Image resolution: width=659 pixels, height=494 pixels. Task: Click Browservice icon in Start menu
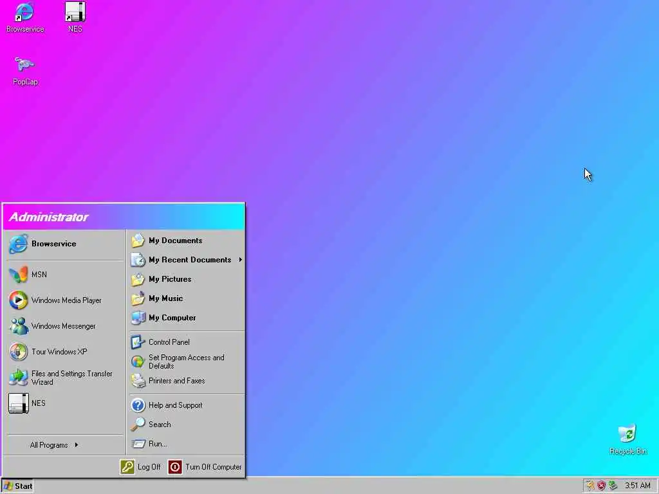click(18, 244)
